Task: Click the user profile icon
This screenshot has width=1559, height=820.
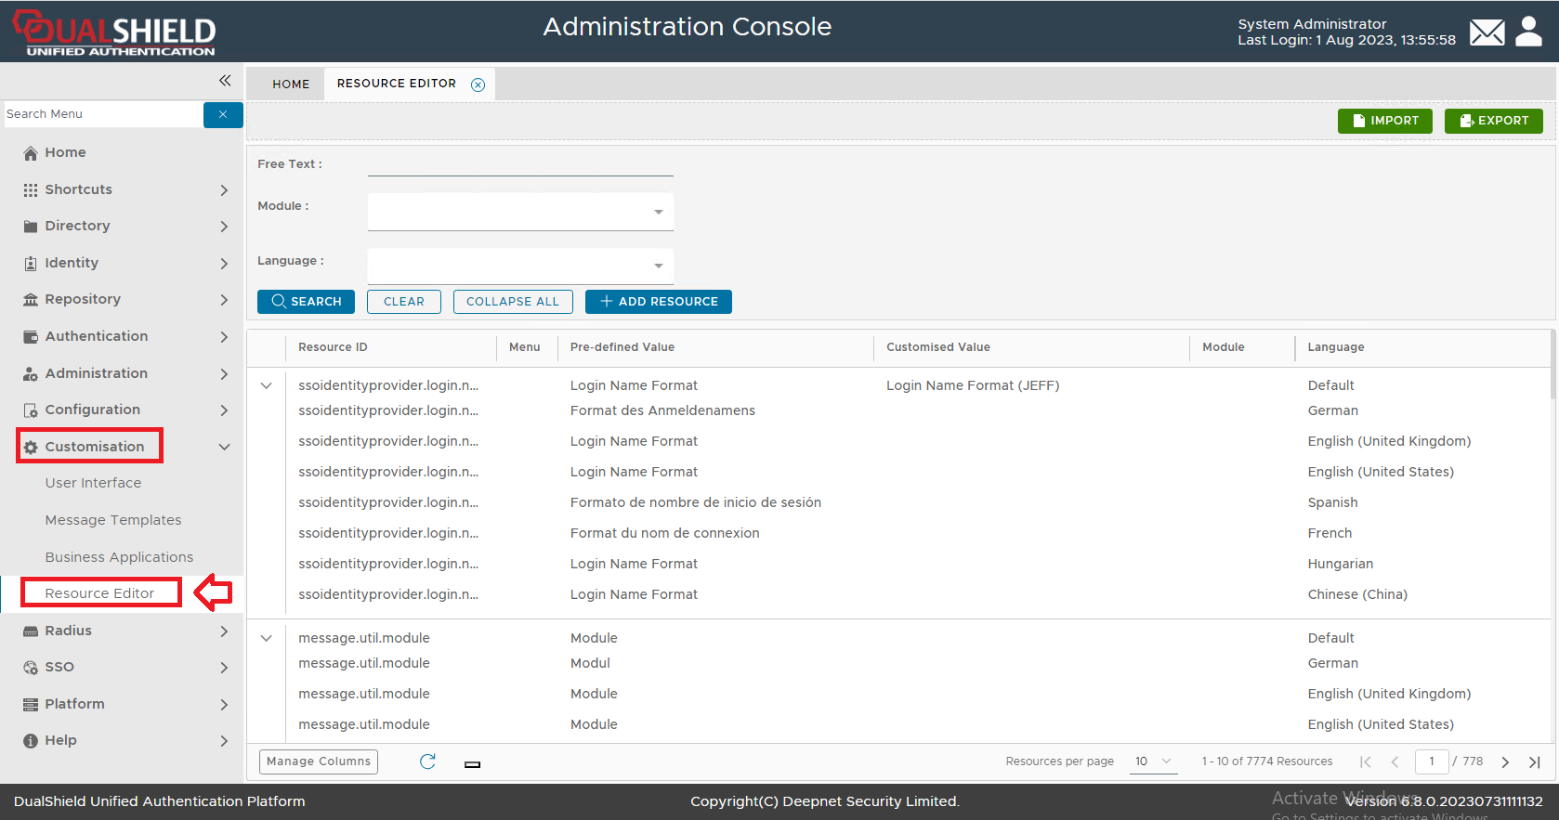Action: tap(1528, 32)
